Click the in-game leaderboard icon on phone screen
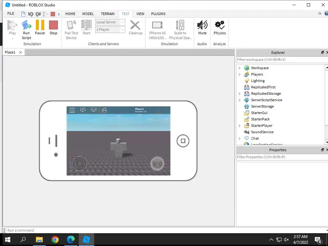 (83, 110)
